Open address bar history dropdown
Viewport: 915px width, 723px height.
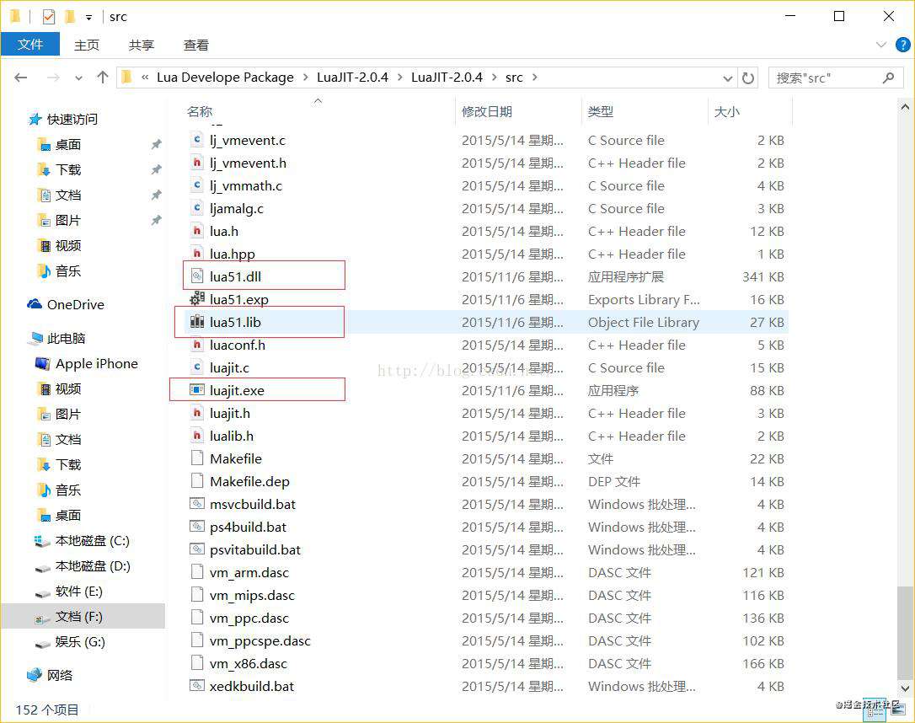727,78
